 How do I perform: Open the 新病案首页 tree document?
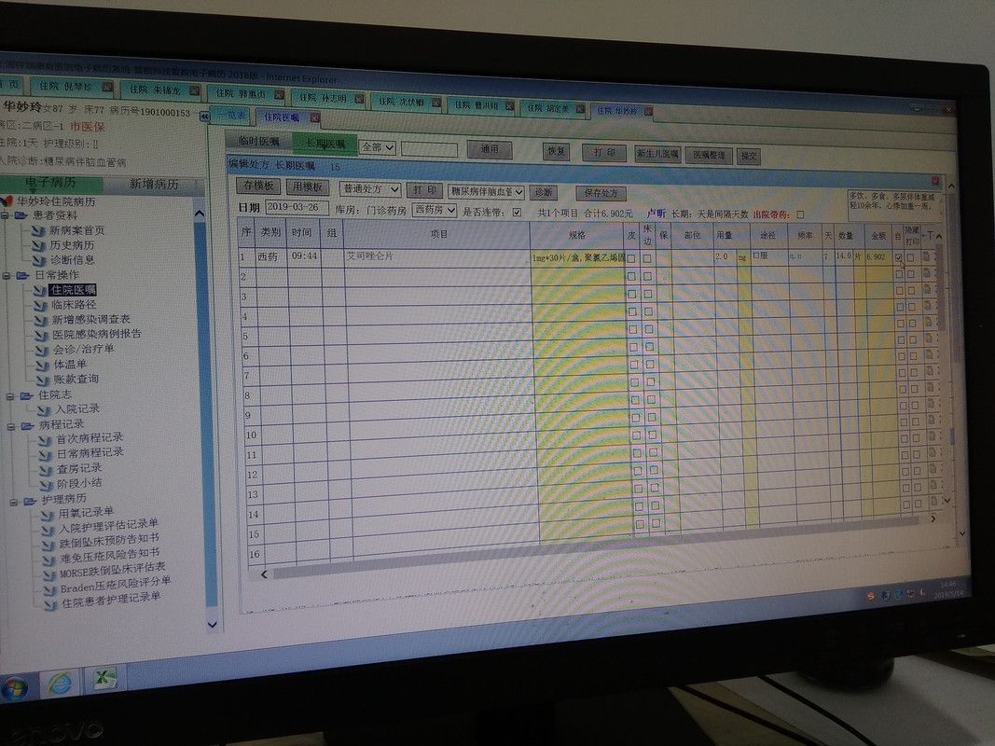(x=76, y=230)
